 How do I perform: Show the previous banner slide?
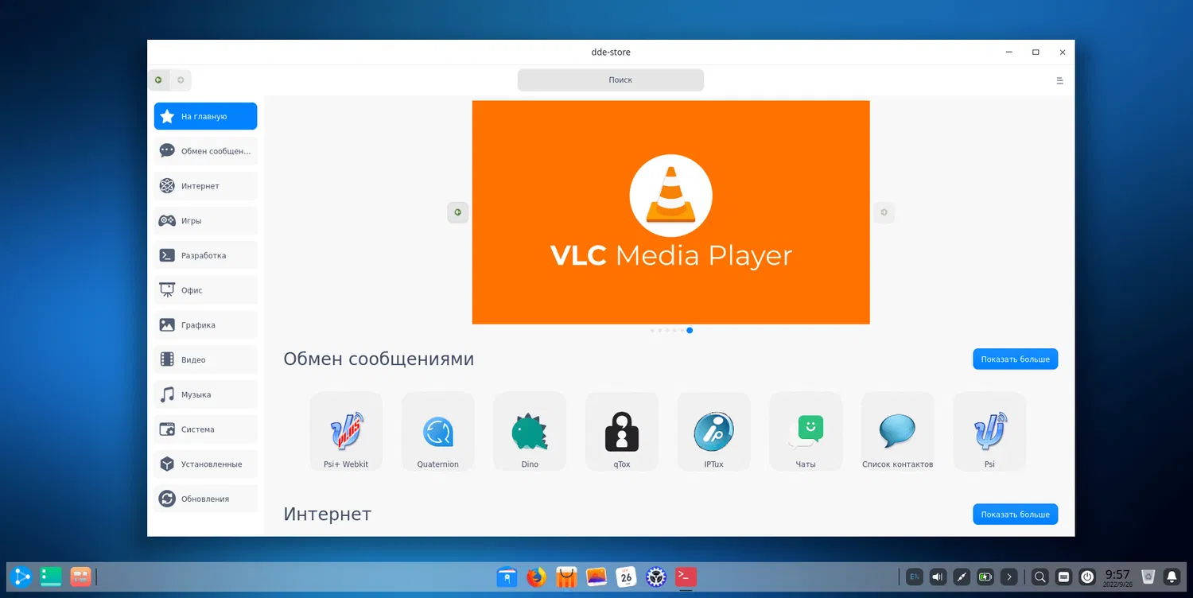click(457, 212)
